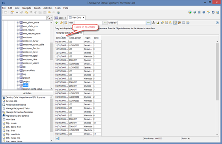
Task: Open the Edit menu
Action: [x=10, y=8]
